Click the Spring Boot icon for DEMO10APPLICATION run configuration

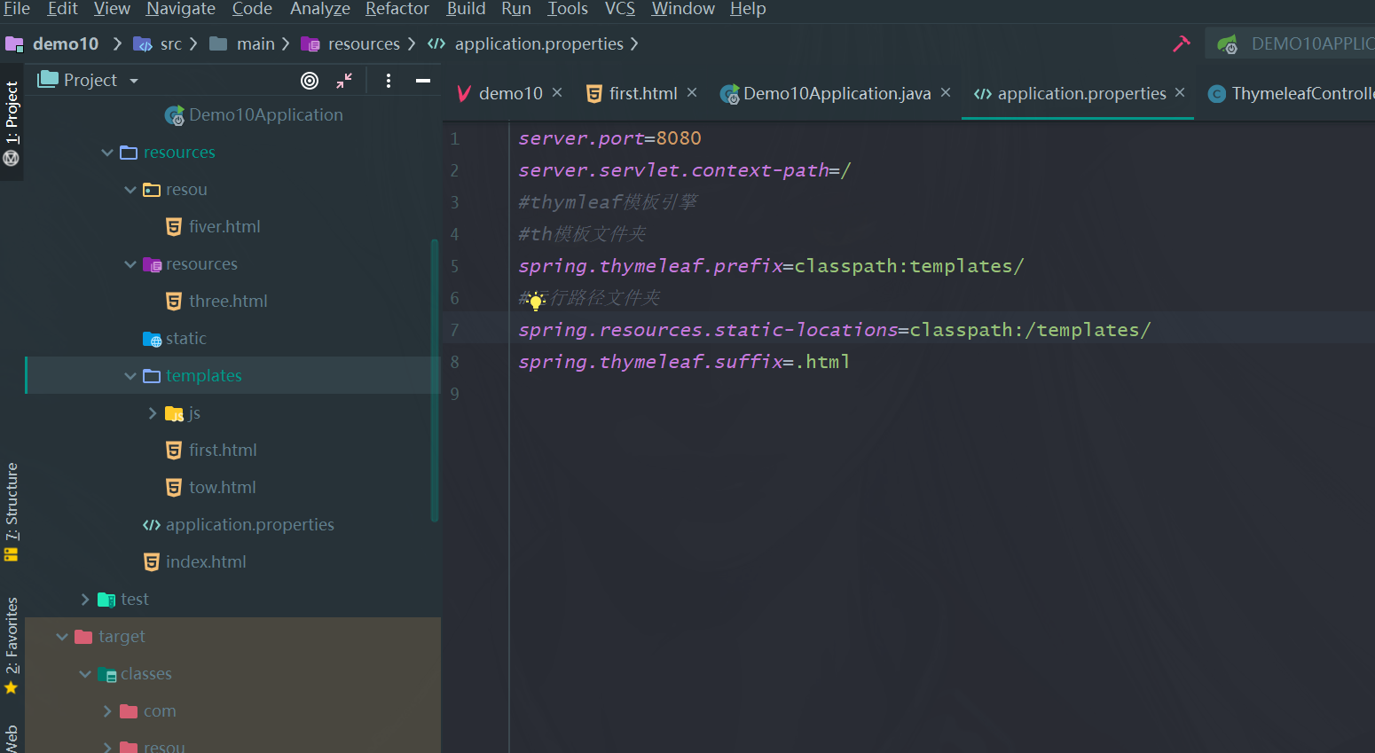click(1229, 42)
